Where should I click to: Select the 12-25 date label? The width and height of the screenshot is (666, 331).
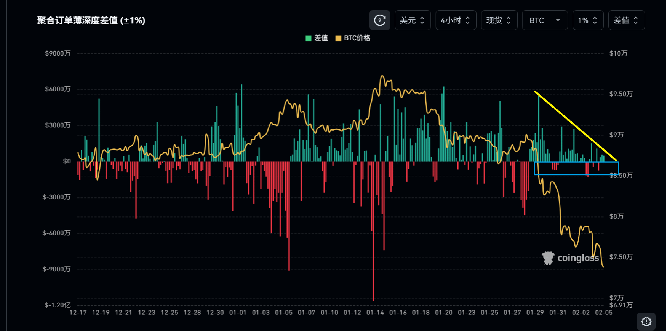point(170,312)
